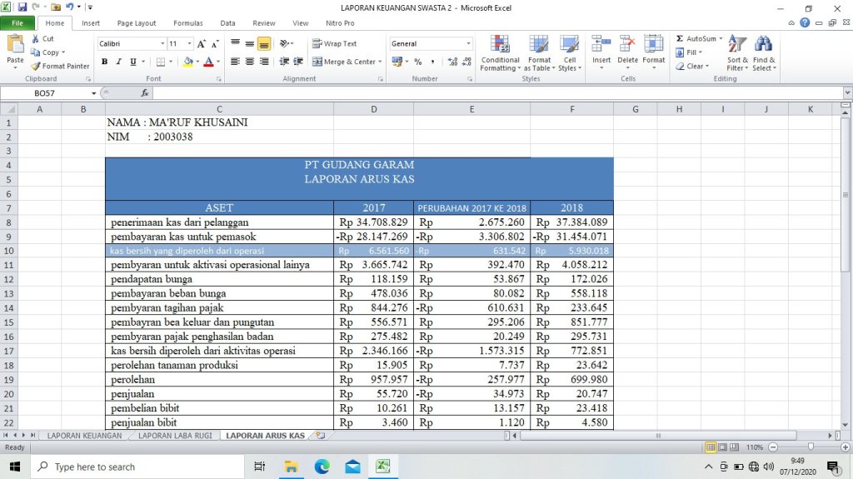Toggle Wrap Text on selected cells
This screenshot has height=479, width=853.
point(334,43)
